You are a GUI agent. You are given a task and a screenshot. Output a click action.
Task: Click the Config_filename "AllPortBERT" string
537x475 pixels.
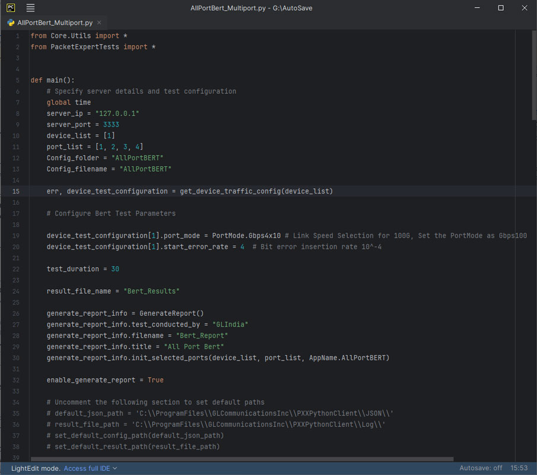tap(145, 169)
